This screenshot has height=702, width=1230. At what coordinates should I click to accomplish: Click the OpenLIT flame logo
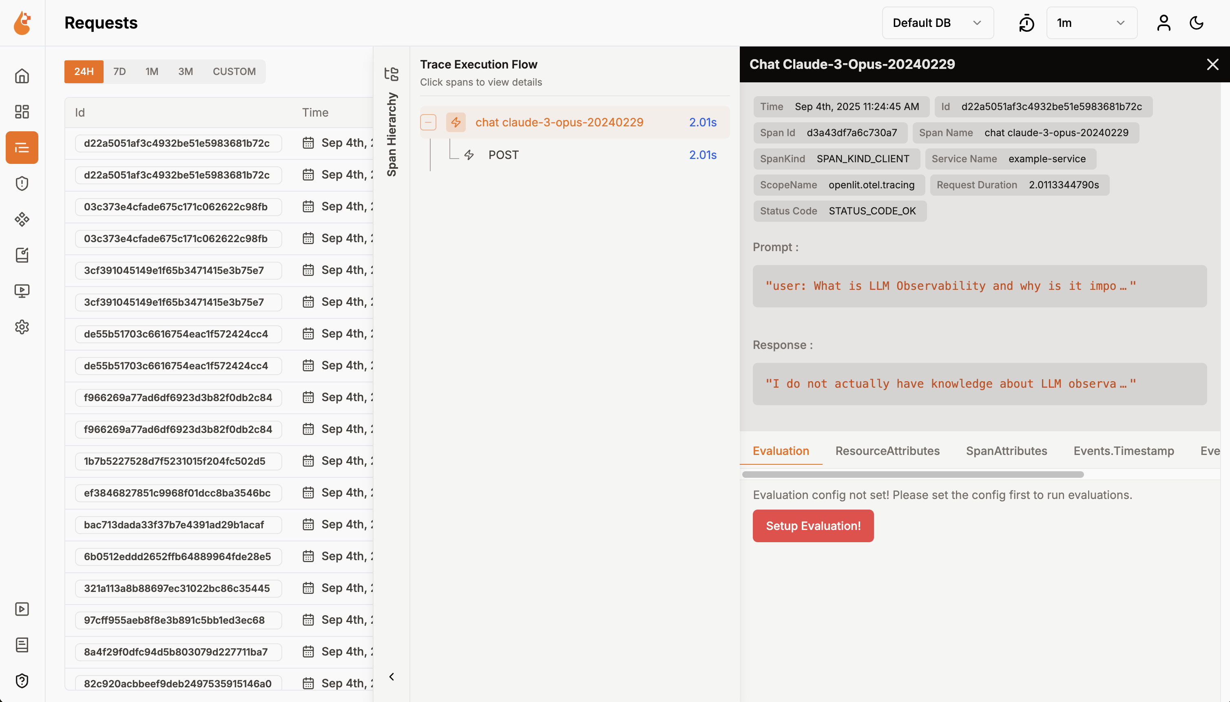pyautogui.click(x=22, y=23)
